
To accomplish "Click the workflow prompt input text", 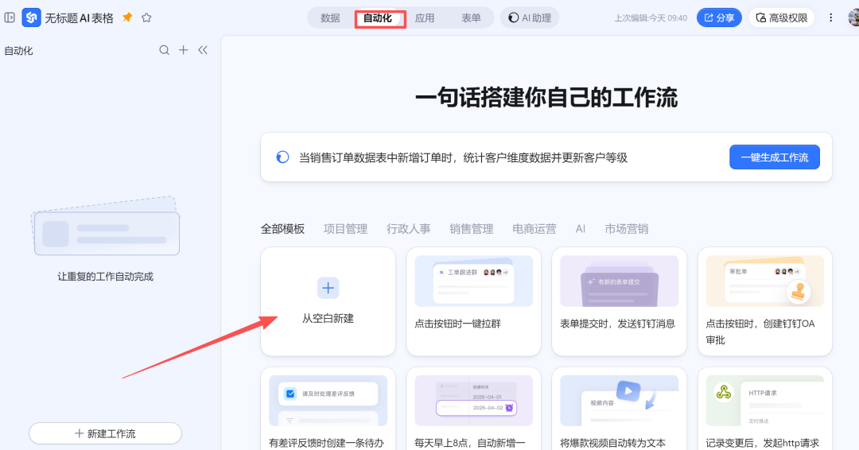I will (x=463, y=157).
